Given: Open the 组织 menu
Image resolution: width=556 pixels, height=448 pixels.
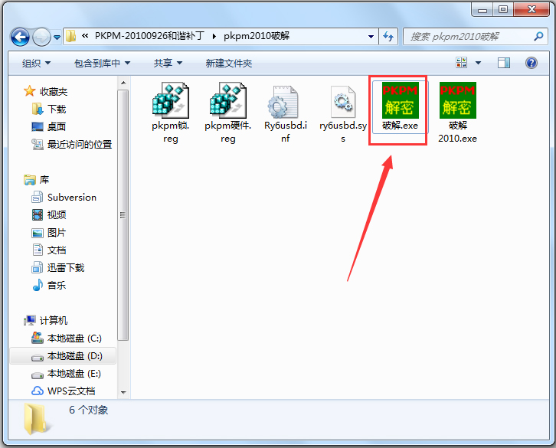Looking at the screenshot, I should pyautogui.click(x=36, y=63).
